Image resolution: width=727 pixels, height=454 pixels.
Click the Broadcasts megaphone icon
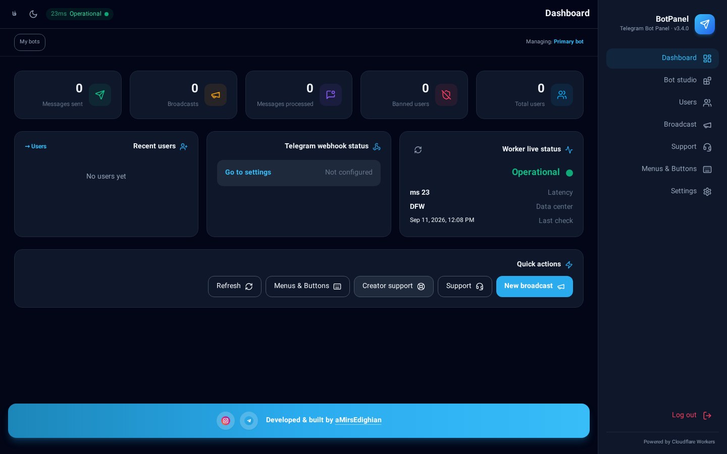coord(216,95)
